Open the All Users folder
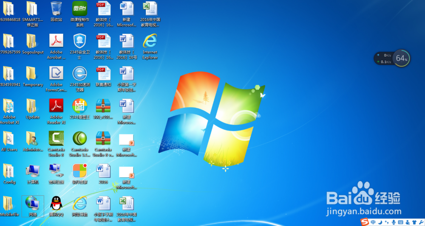 coord(9,142)
